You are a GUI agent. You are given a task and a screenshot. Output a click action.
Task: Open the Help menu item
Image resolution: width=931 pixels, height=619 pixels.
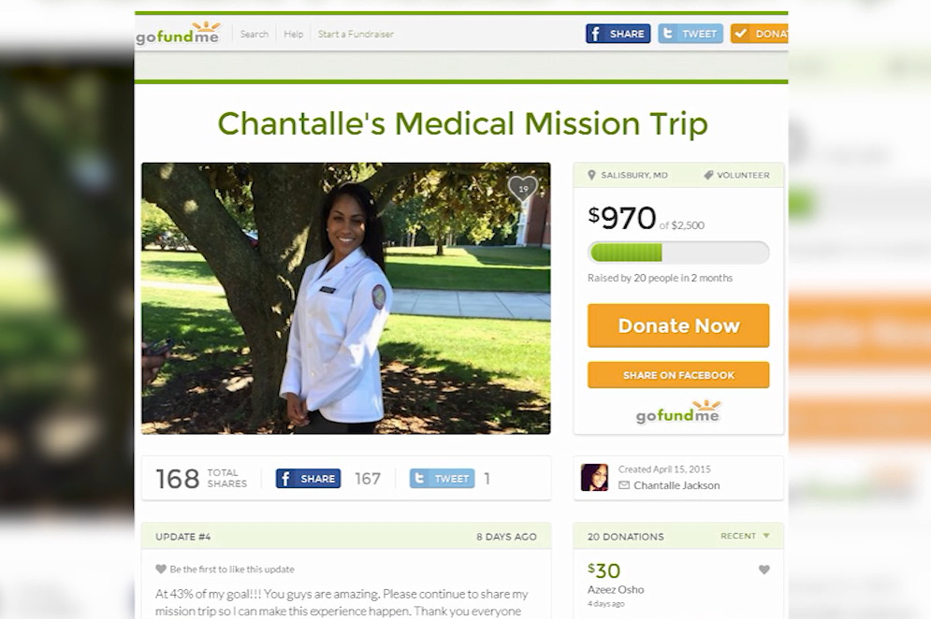(x=293, y=34)
